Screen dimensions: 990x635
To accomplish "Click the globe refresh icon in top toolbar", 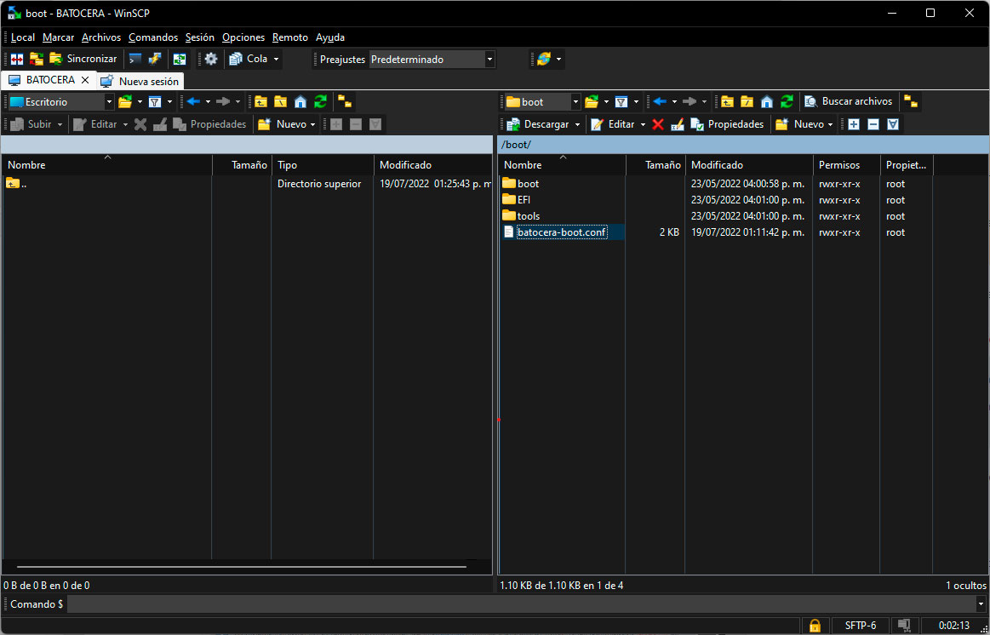I will pyautogui.click(x=543, y=60).
